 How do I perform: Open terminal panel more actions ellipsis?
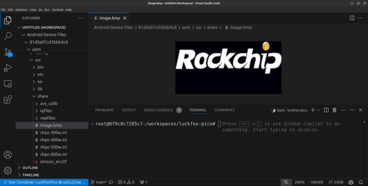[x=343, y=110]
